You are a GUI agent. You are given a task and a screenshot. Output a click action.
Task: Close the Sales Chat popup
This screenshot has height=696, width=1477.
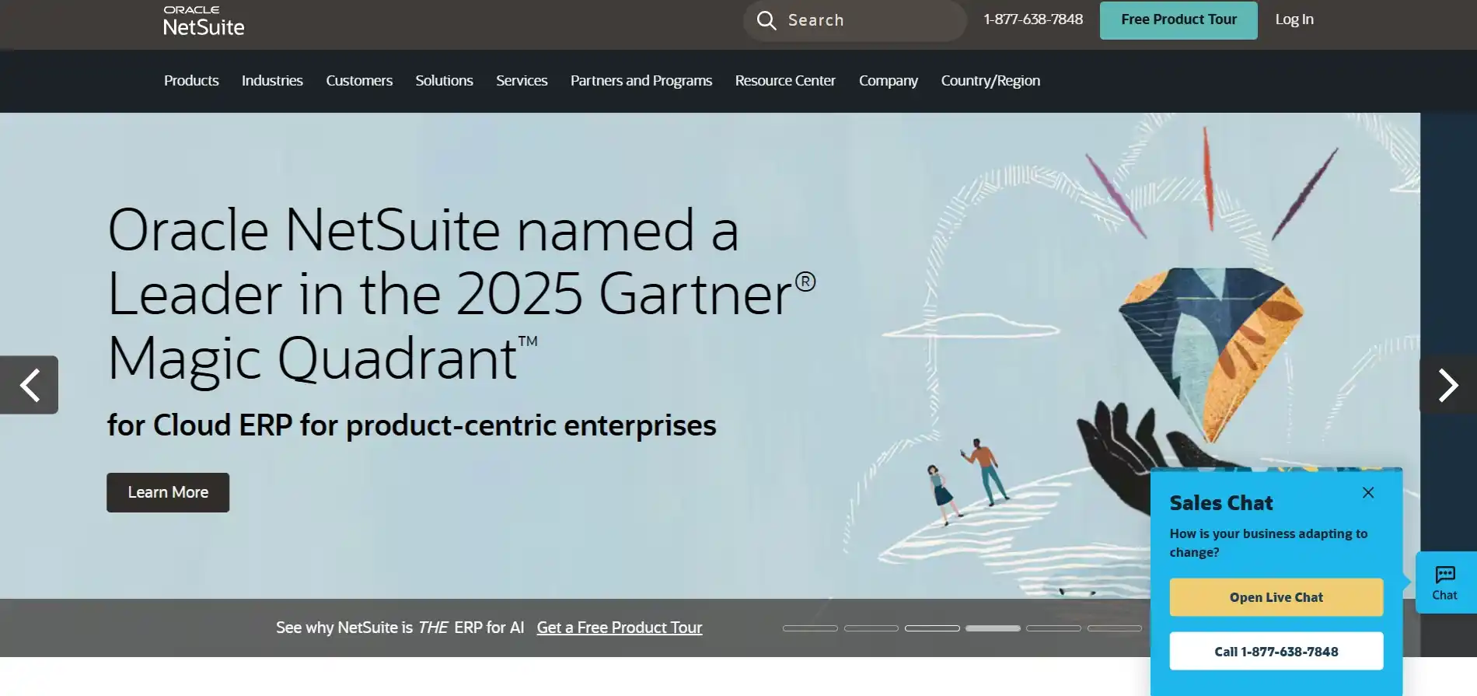tap(1368, 492)
